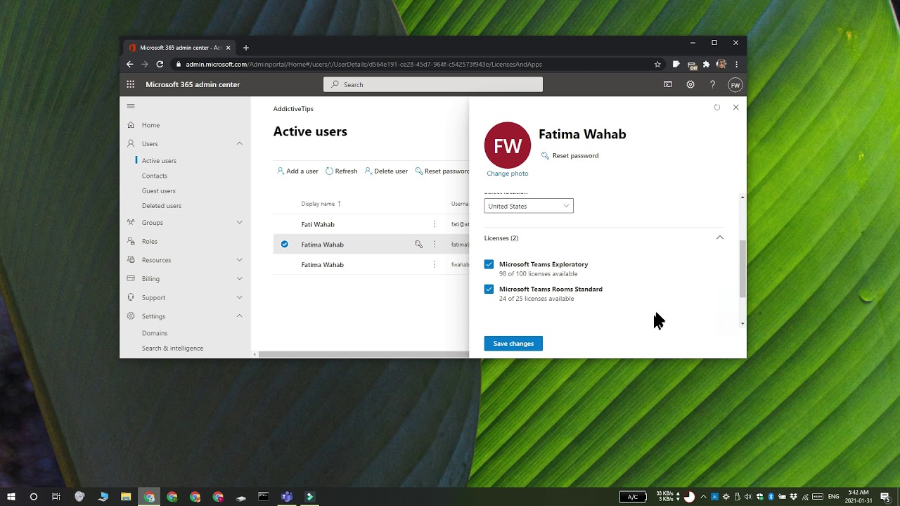Open the admin center settings gear
900x506 pixels.
point(690,84)
